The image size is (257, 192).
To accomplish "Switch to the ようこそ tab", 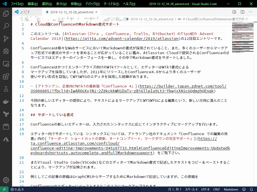I will point(27,12).
